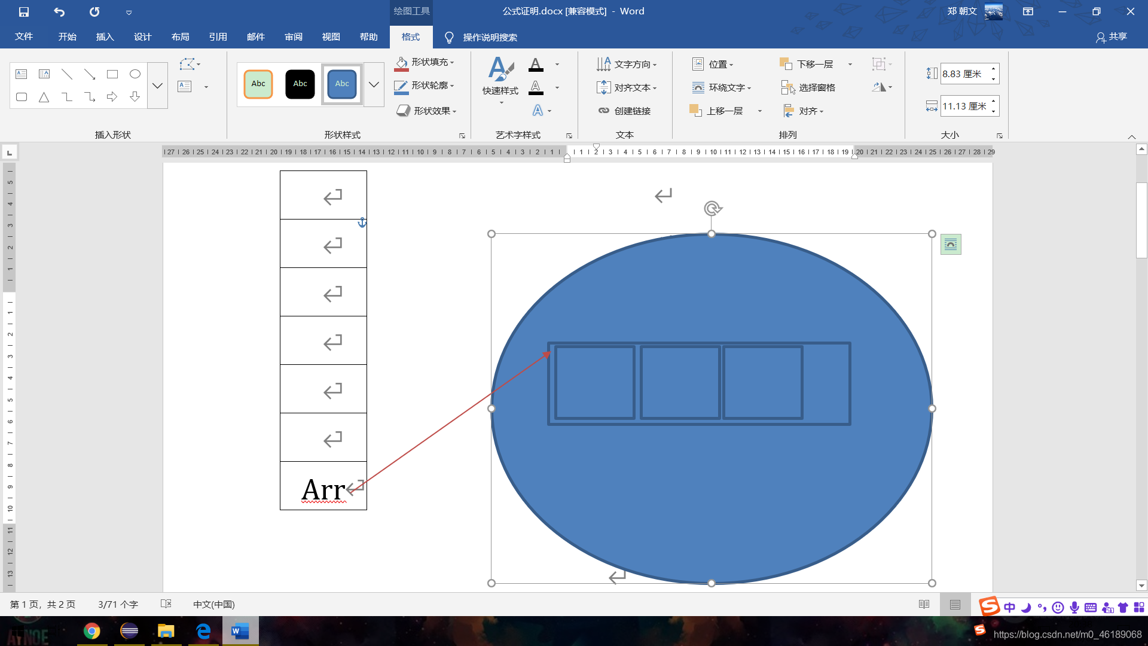Open the ribbon display options icon
The image size is (1148, 646).
coord(1028,11)
